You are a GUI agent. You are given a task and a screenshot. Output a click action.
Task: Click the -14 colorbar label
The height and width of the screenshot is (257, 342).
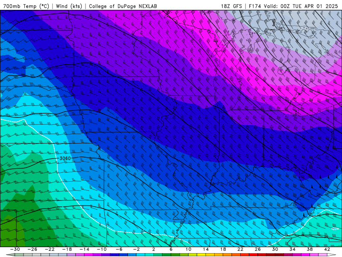[x=84, y=249]
